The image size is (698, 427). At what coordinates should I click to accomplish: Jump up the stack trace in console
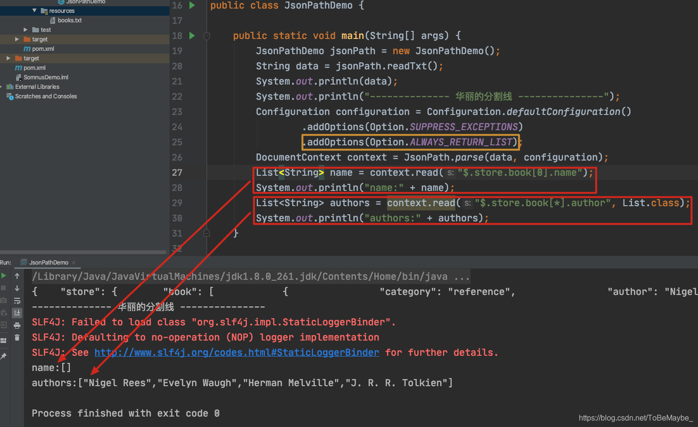17,276
